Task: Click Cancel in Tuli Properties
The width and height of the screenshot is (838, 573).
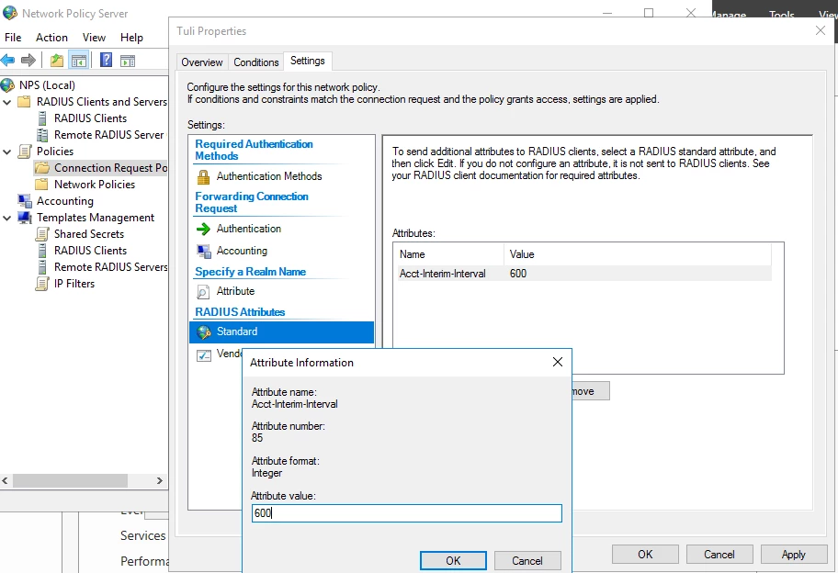Action: (719, 555)
